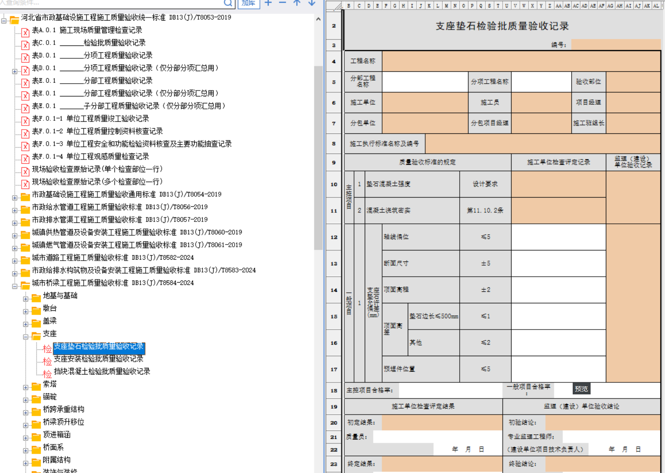
Task: Click the move down arrow icon
Action: (312, 3)
